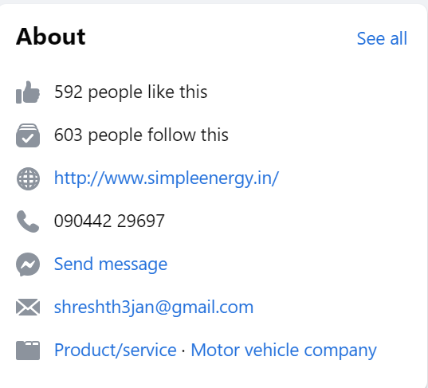Open Motor vehicle company category link
Viewport: 428px width, 388px height.
(284, 351)
